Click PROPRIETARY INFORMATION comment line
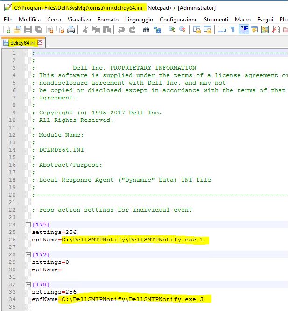 pos(114,68)
